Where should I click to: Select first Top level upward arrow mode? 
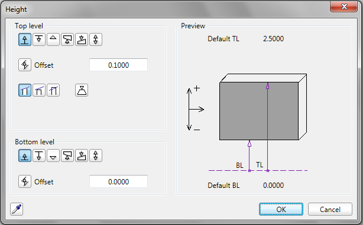[25, 39]
